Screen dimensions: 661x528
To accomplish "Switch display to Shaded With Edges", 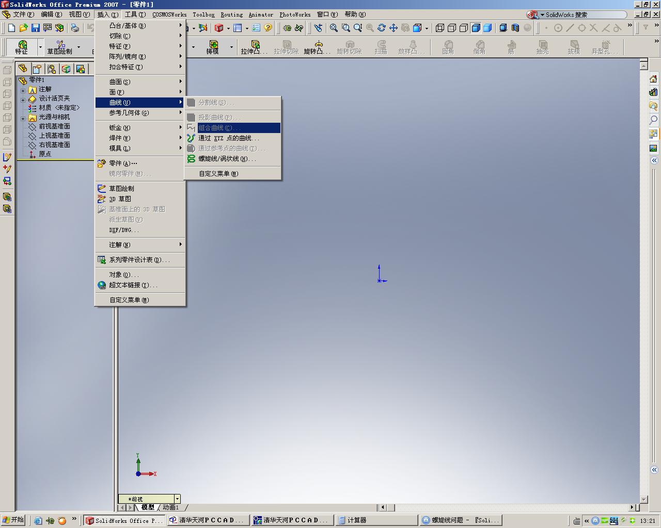I will [476, 28].
